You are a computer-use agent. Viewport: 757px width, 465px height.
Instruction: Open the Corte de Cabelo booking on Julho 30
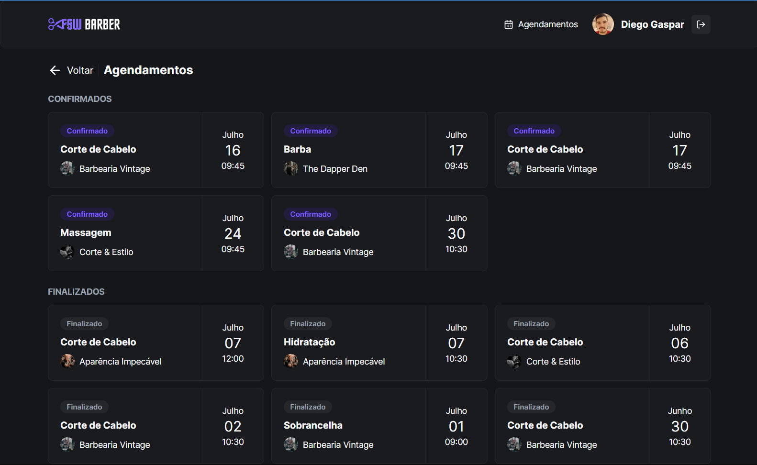click(378, 233)
